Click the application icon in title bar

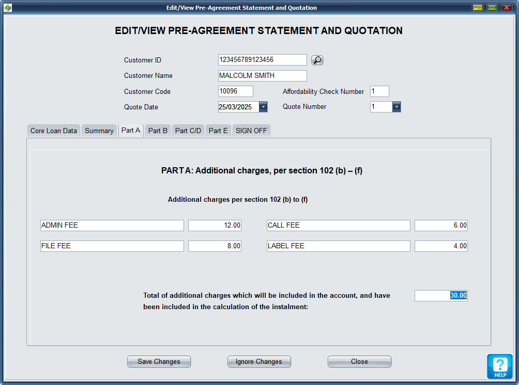(7, 8)
